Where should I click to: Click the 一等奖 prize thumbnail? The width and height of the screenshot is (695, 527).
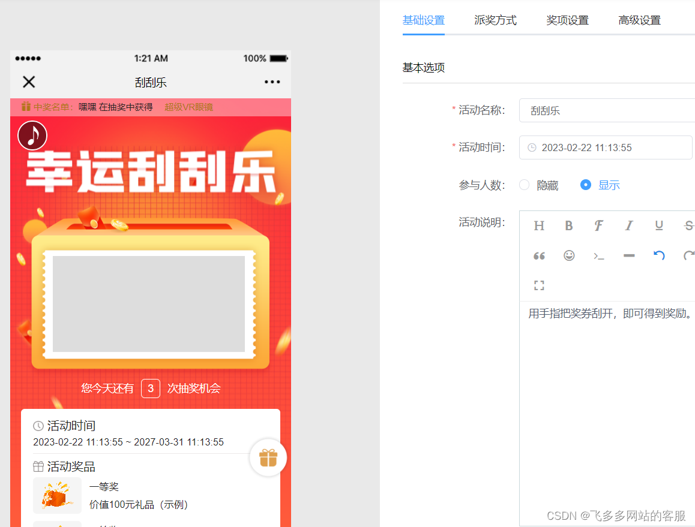tap(57, 496)
